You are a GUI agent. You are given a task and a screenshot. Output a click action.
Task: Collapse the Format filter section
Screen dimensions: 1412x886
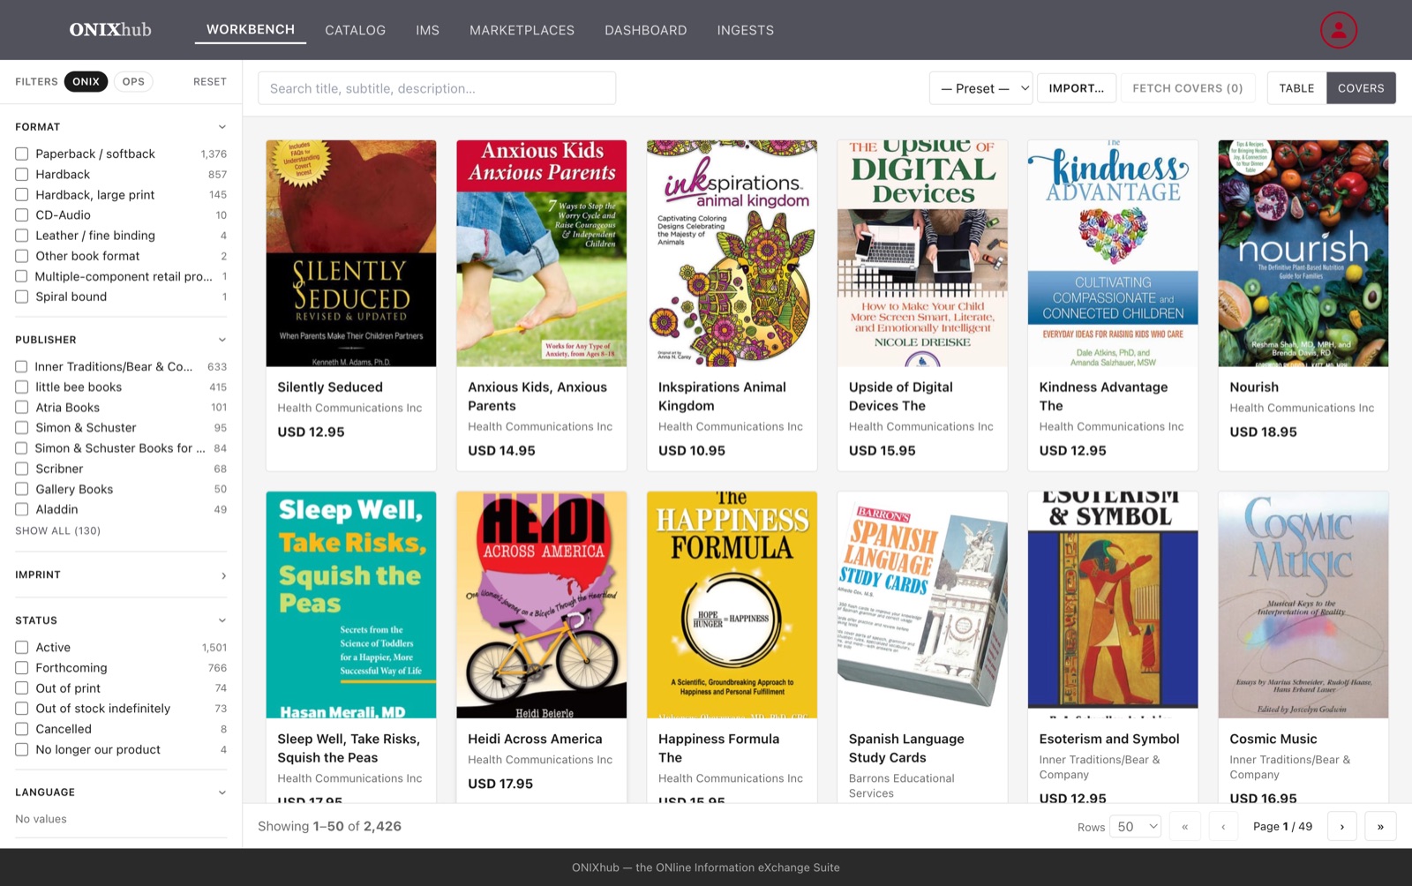point(121,127)
